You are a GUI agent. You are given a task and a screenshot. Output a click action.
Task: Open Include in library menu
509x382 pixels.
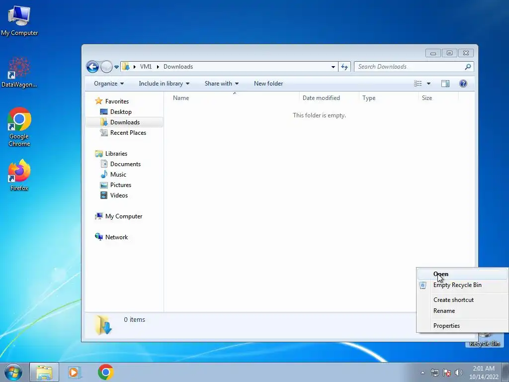click(x=164, y=84)
